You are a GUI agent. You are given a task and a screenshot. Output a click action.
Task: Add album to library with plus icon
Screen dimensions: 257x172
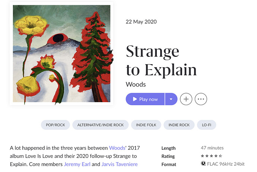186,99
